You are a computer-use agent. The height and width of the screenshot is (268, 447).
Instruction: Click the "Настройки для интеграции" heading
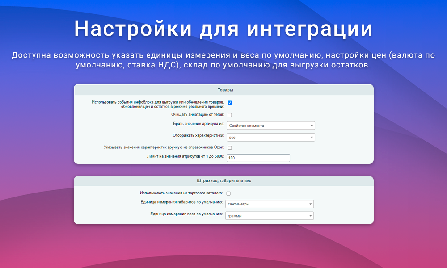(223, 29)
